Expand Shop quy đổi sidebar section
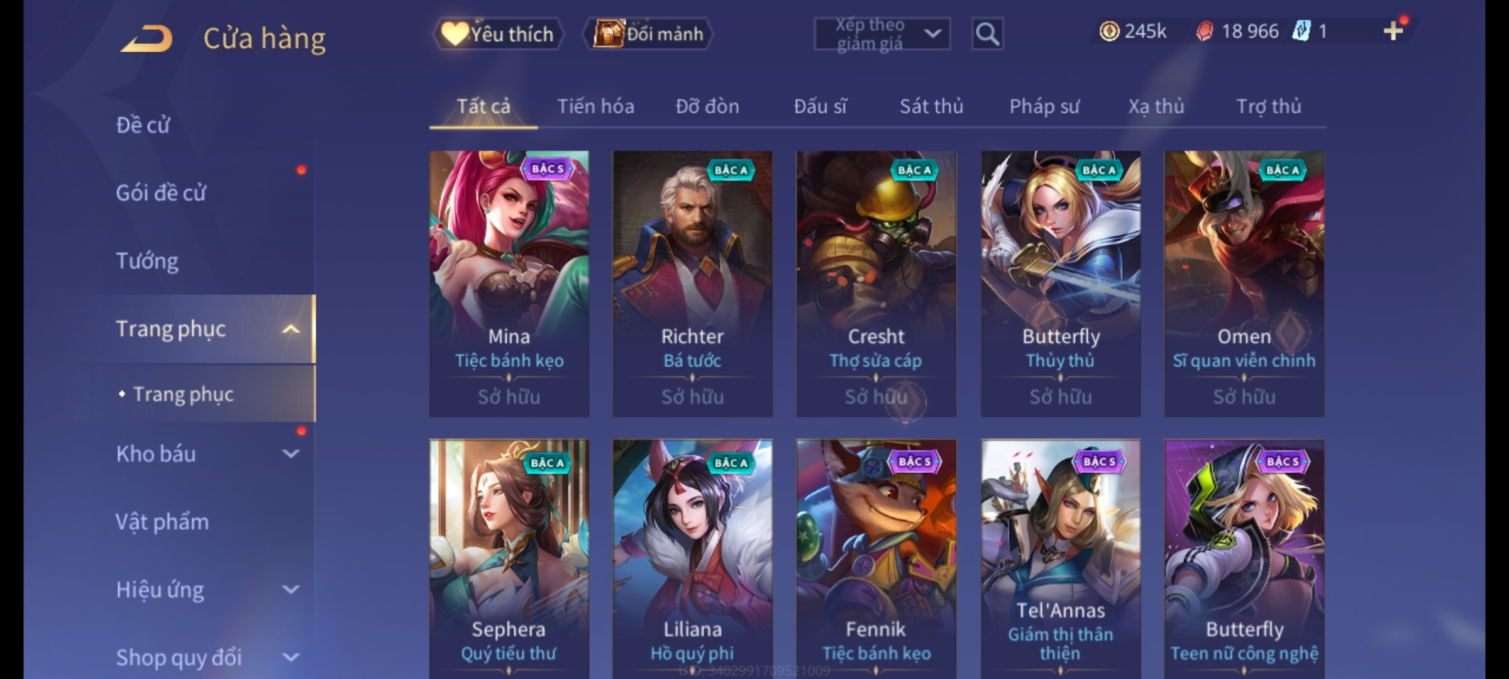Screen dimensions: 1509x679 pos(290,658)
